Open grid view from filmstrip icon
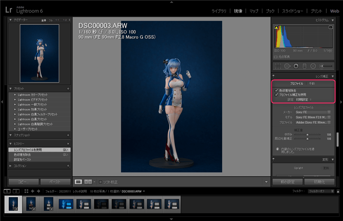This screenshot has width=343, height=221. [26, 191]
